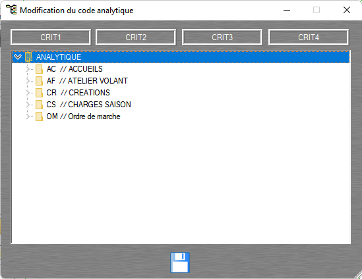Click the blue floppy disk save icon
The image size is (362, 279).
coord(180,263)
